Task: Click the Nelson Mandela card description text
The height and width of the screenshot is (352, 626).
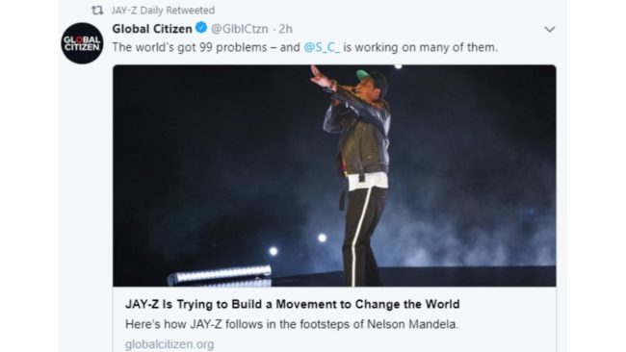Action: click(292, 324)
